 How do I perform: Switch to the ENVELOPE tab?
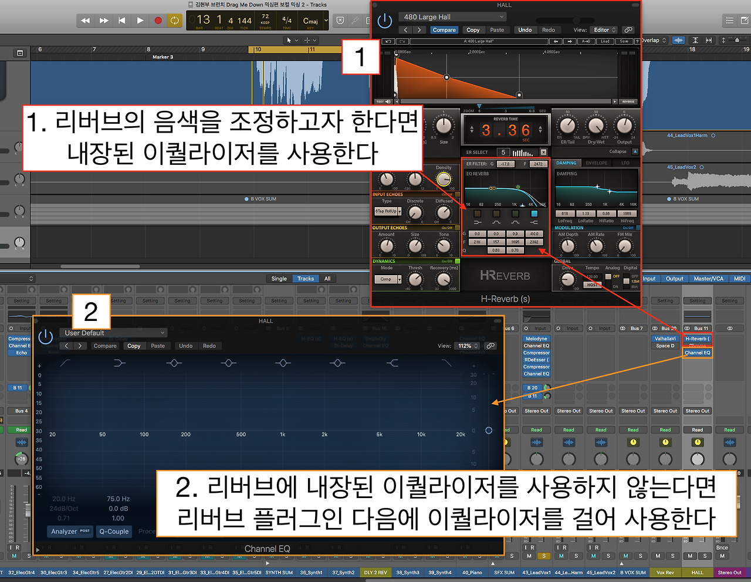point(596,163)
